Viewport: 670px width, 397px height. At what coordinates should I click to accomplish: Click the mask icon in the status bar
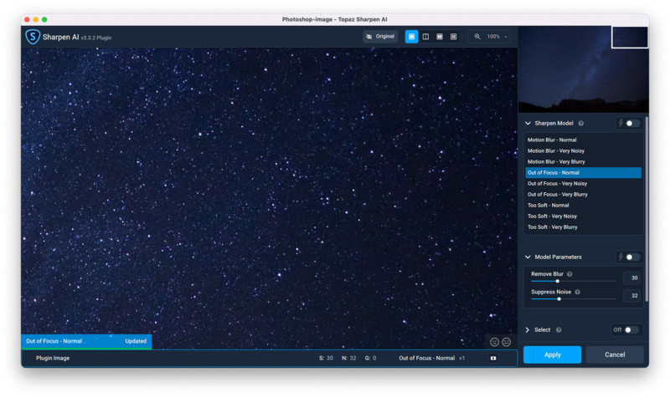tap(492, 358)
